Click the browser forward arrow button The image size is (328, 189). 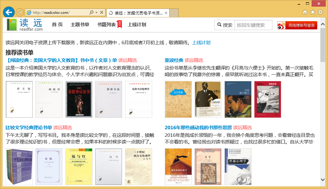(20, 13)
